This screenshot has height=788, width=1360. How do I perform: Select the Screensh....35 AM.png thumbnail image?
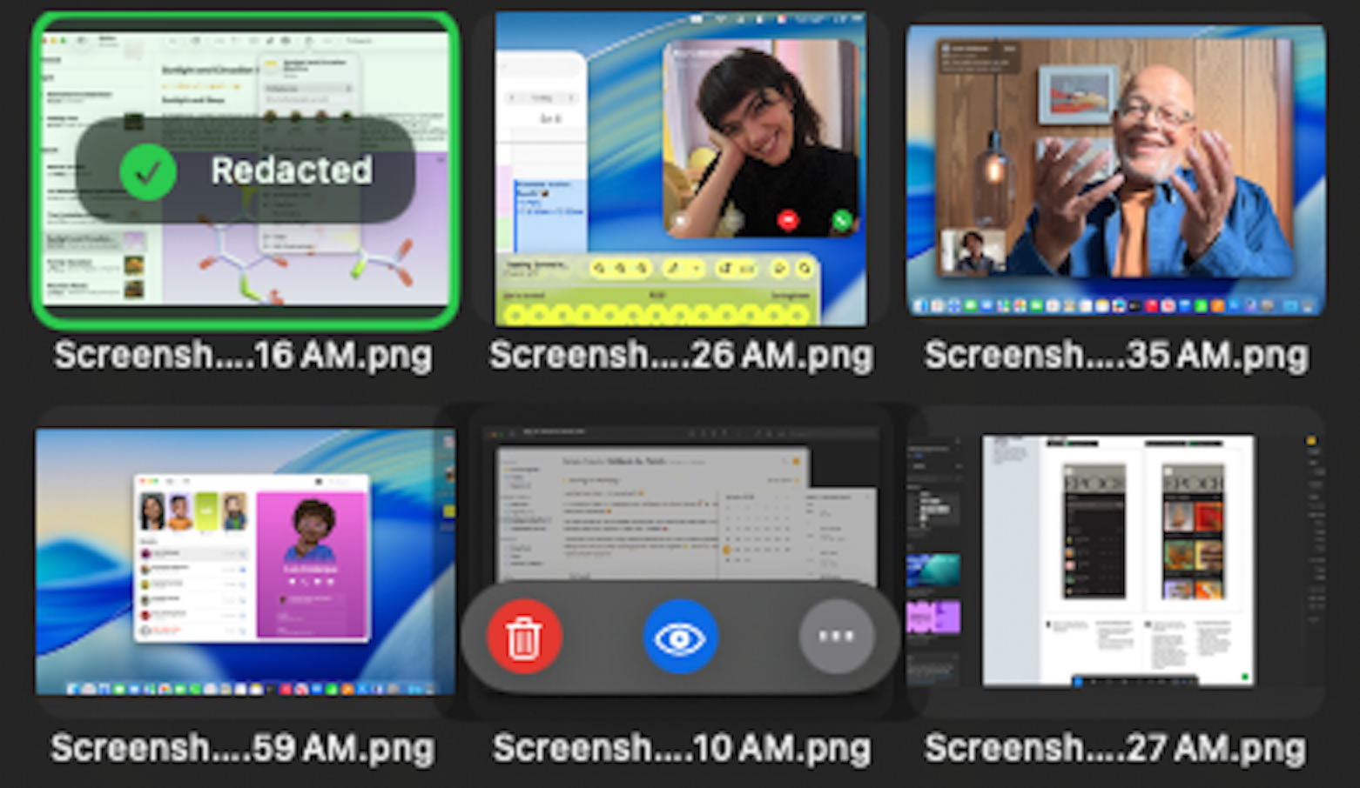(x=1115, y=170)
